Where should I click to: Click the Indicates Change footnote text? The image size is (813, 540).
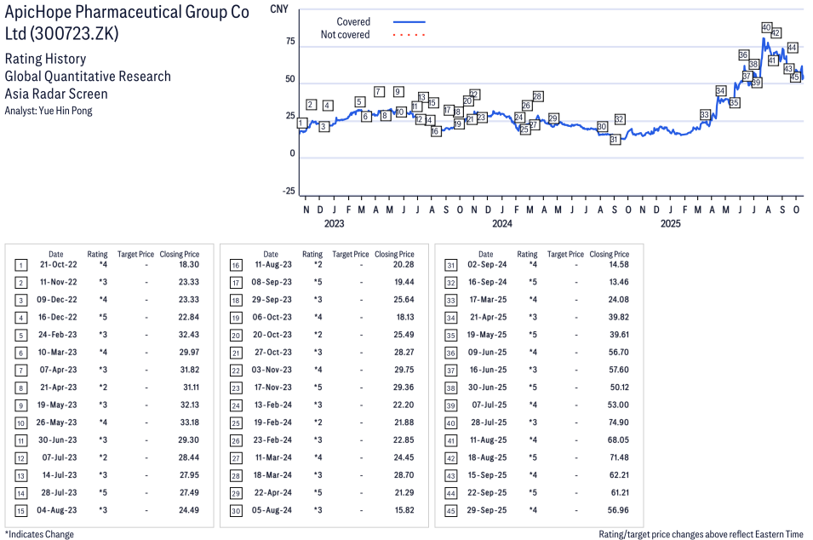pyautogui.click(x=39, y=534)
